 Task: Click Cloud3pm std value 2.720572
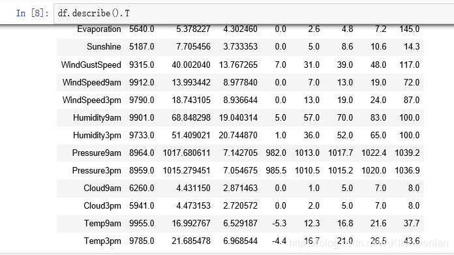coord(240,206)
